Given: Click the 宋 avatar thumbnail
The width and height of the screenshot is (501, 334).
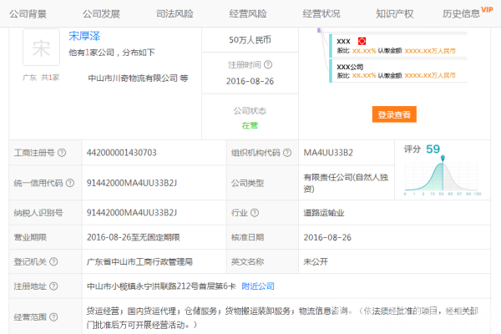Looking at the screenshot, I should point(41,48).
